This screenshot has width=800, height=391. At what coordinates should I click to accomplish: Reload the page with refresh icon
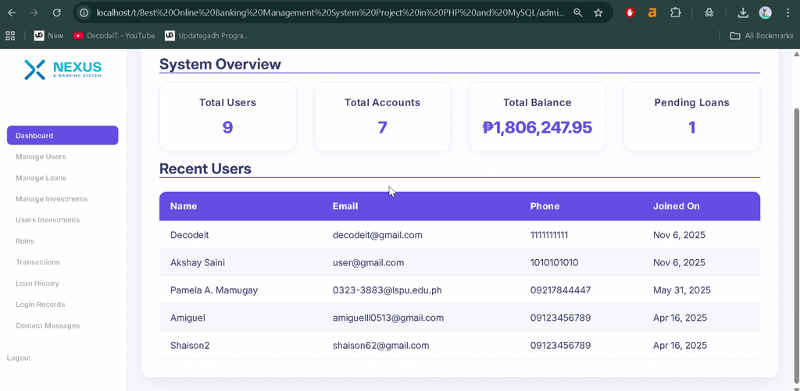[x=57, y=12]
